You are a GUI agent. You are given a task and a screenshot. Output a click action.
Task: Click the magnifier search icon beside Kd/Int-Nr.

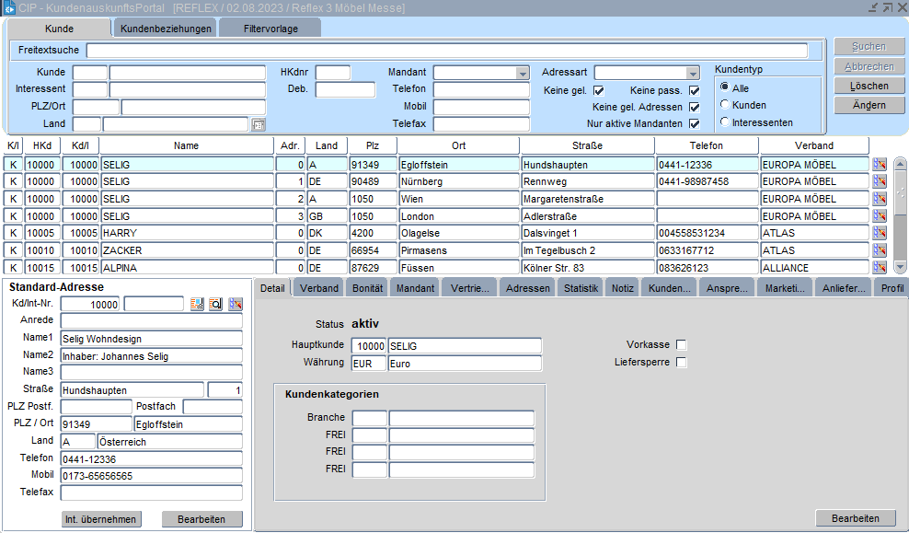(215, 305)
